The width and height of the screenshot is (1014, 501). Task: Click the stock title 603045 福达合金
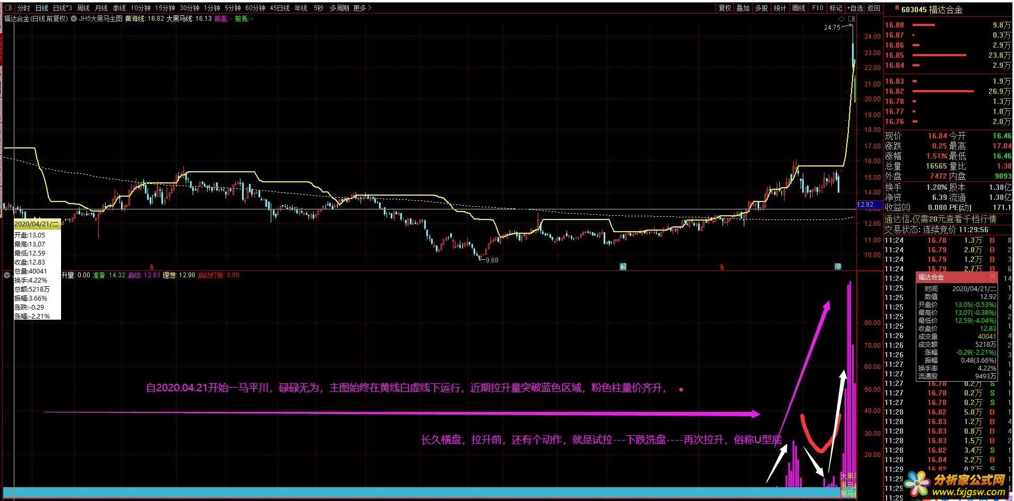coord(932,9)
